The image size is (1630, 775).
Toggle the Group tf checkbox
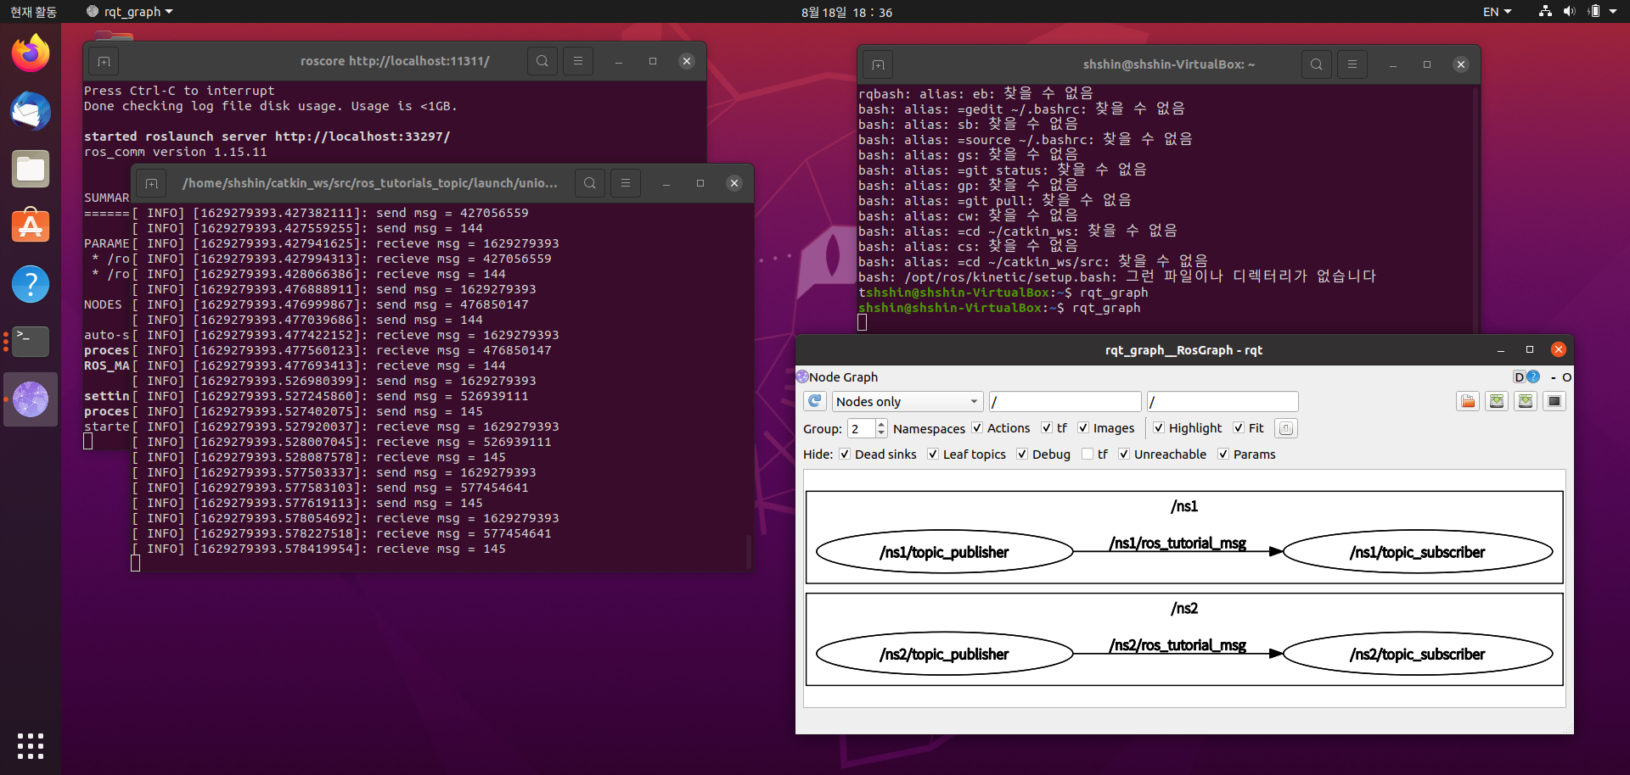click(x=1047, y=428)
